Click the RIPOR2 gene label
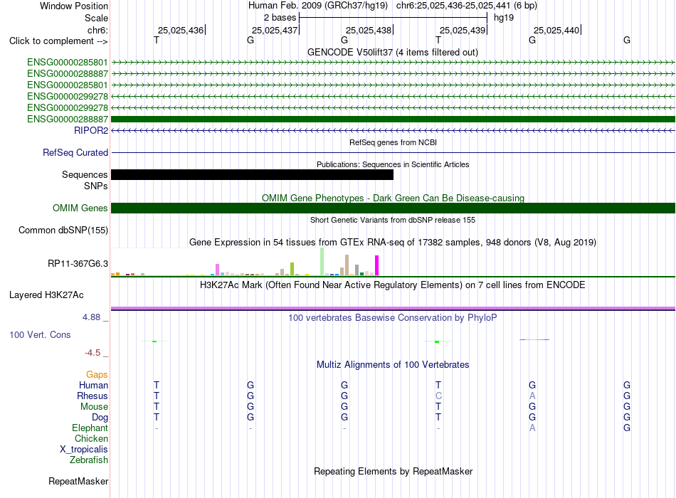 [91, 131]
